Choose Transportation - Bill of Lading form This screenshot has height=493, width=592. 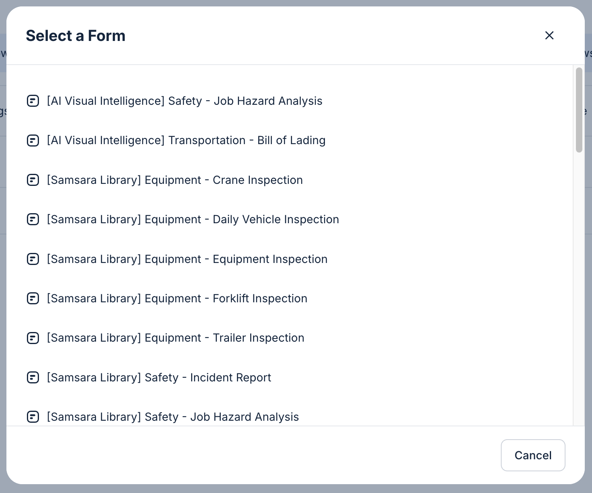click(186, 141)
